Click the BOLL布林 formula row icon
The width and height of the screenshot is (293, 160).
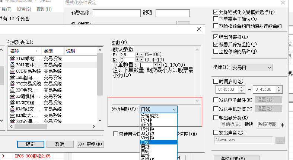(13, 65)
